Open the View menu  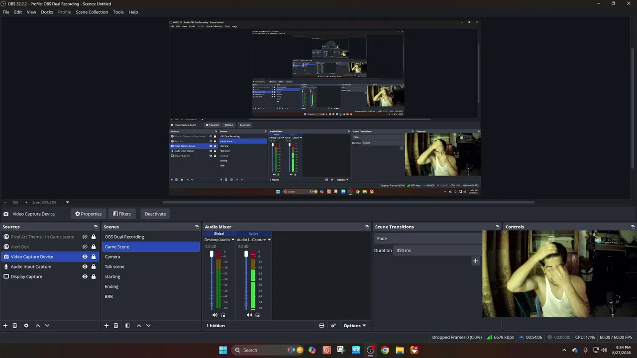[31, 12]
